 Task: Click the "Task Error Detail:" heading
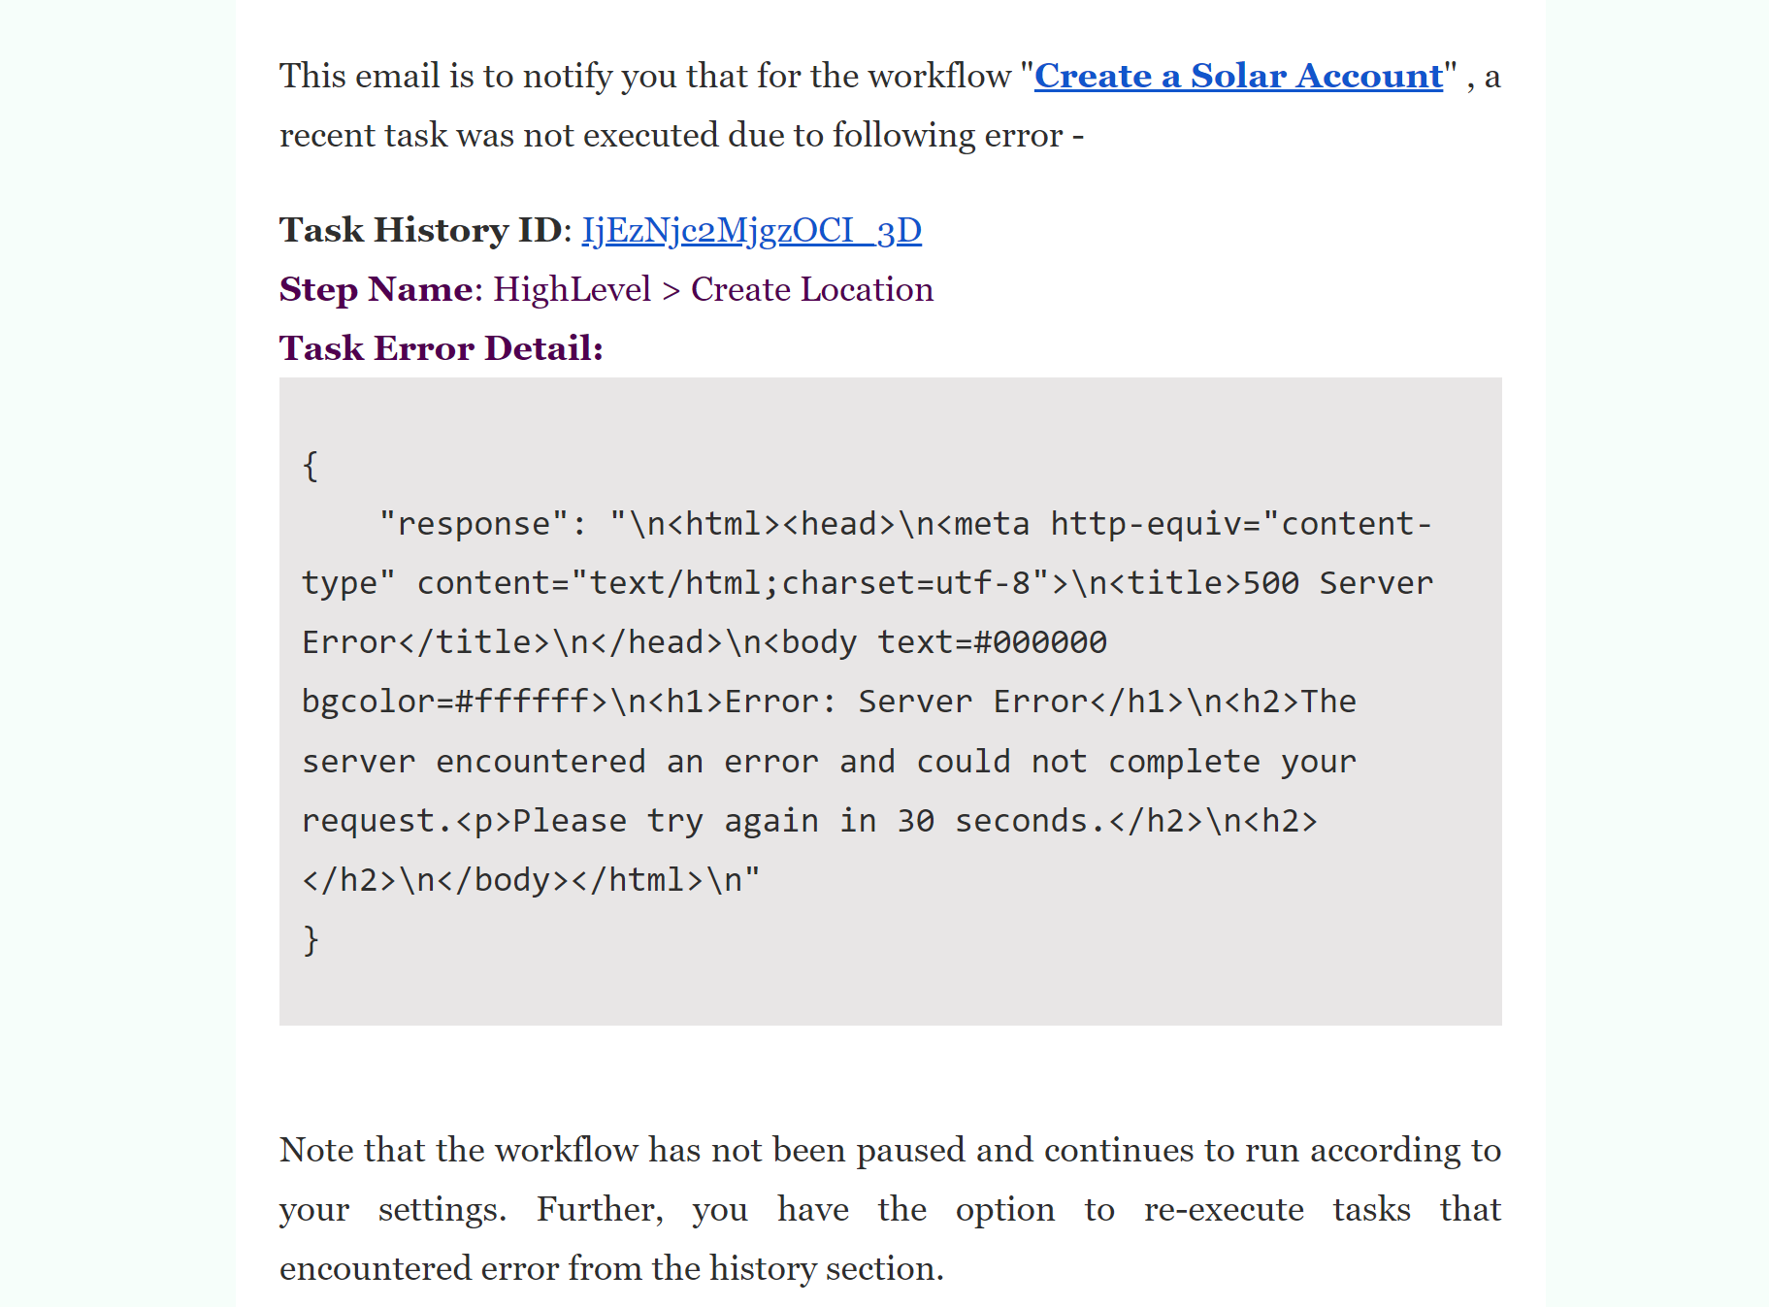click(x=442, y=348)
